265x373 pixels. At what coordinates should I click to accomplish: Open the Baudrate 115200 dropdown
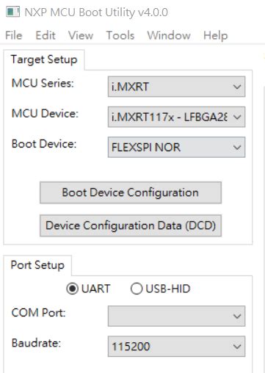point(176,347)
